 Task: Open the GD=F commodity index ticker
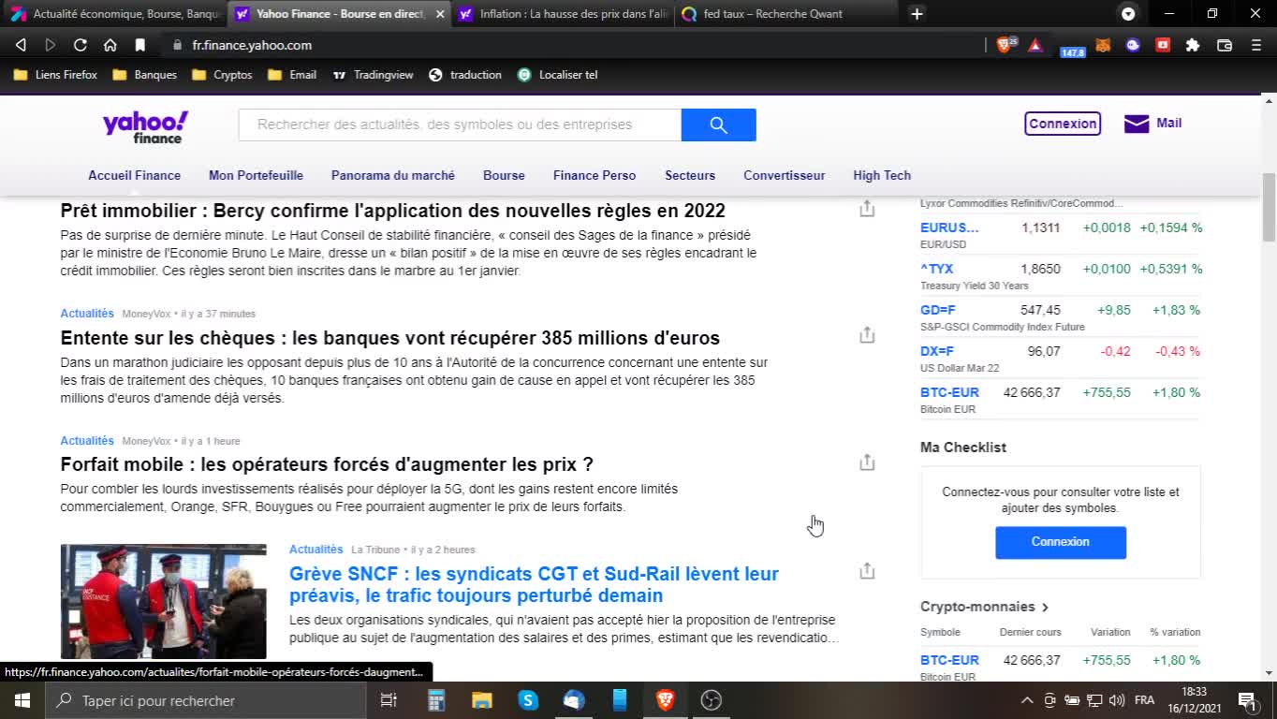[938, 310]
